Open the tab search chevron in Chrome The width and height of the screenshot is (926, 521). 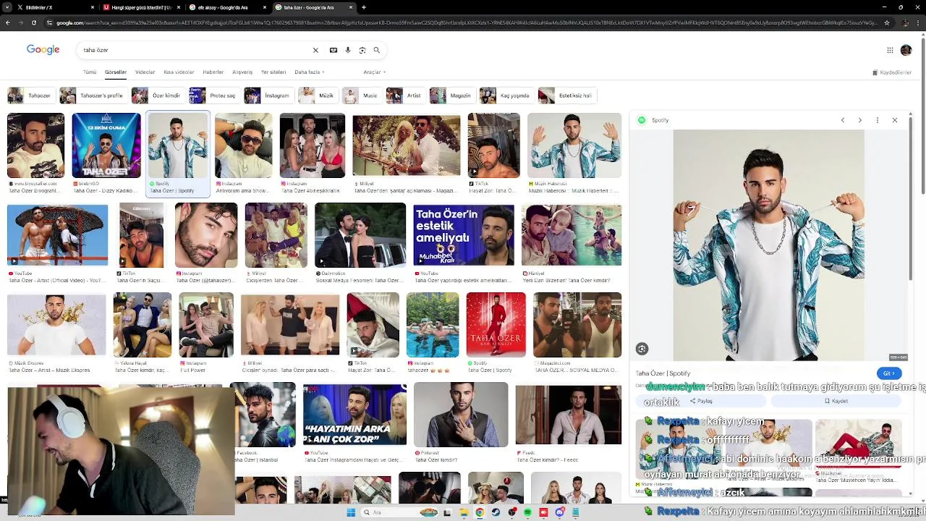coord(7,7)
